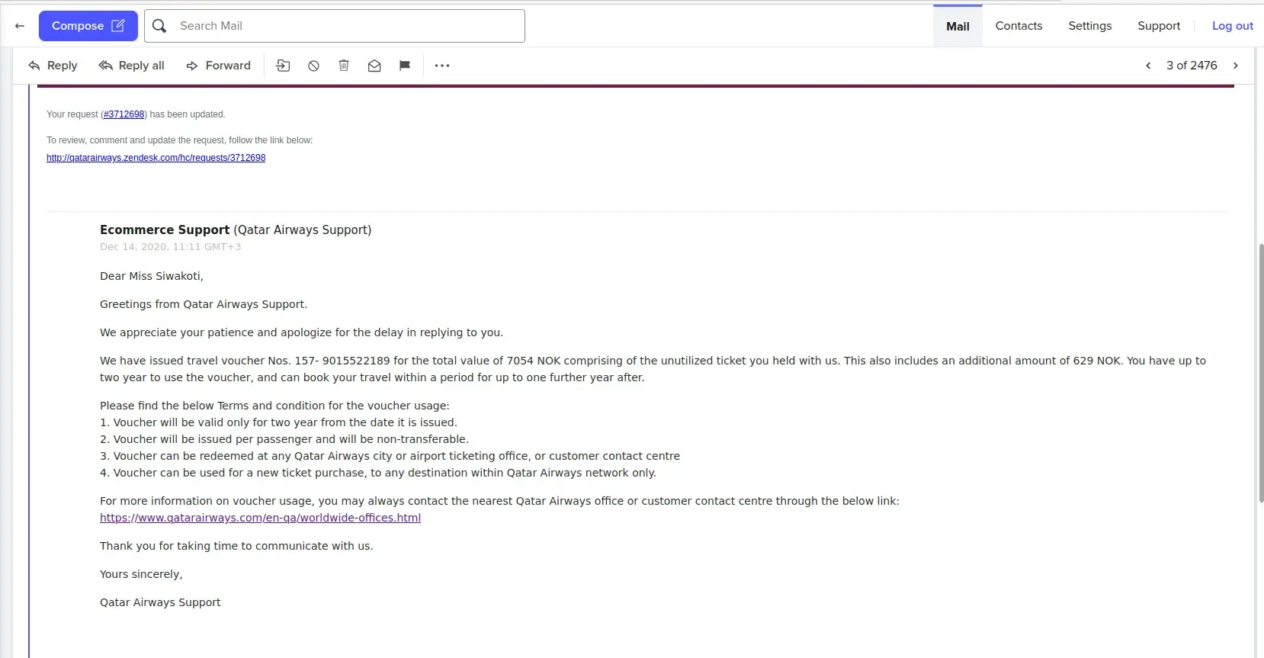Image resolution: width=1264 pixels, height=658 pixels.
Task: Forward this email
Action: 219,66
